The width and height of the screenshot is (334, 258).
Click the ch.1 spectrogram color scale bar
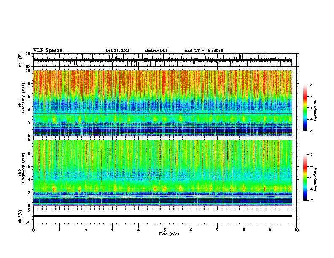(x=305, y=108)
